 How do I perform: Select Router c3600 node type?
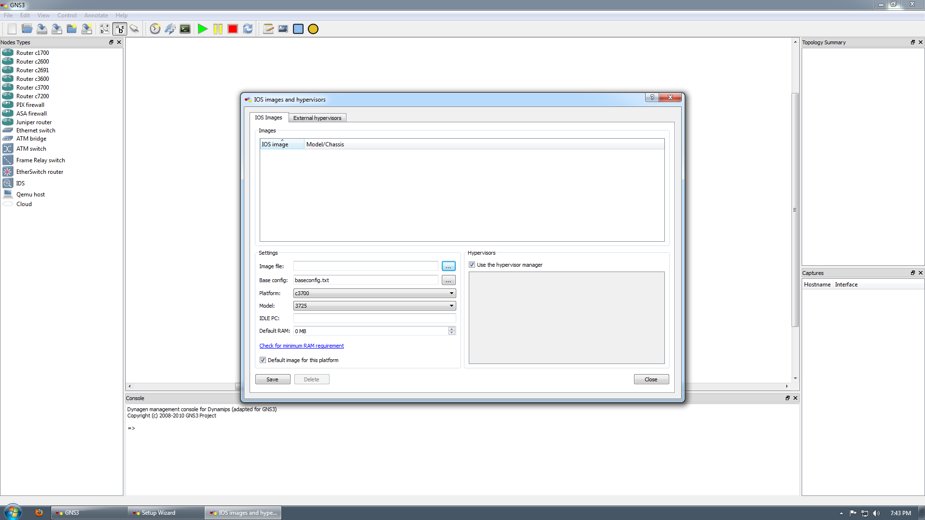(x=32, y=79)
